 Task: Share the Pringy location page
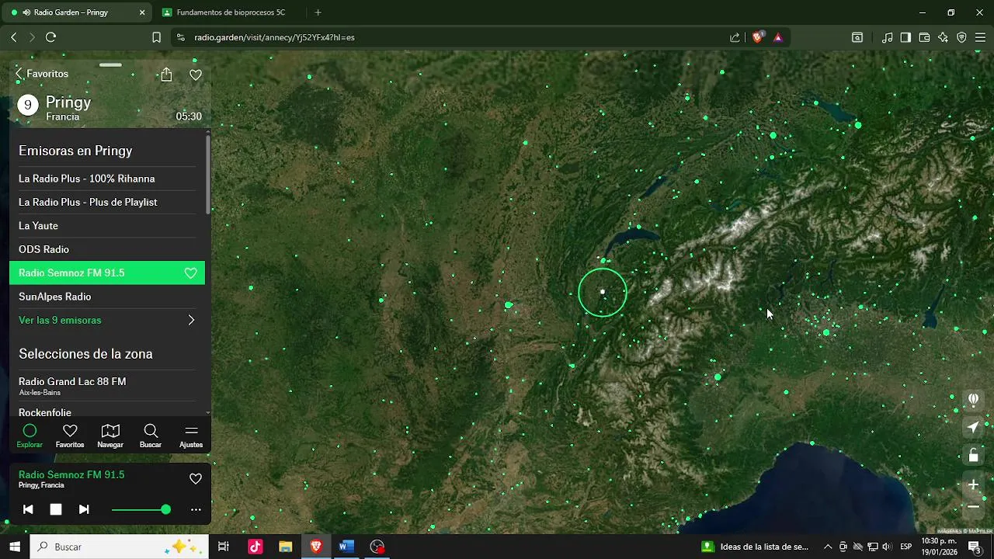[166, 75]
